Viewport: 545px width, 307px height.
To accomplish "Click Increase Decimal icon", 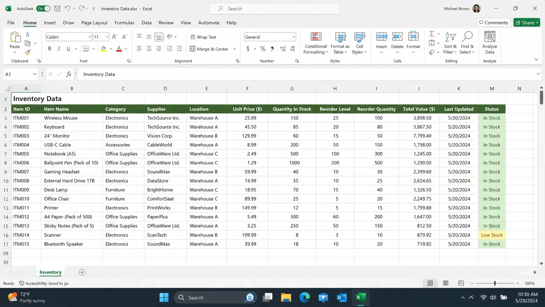I will [283, 49].
